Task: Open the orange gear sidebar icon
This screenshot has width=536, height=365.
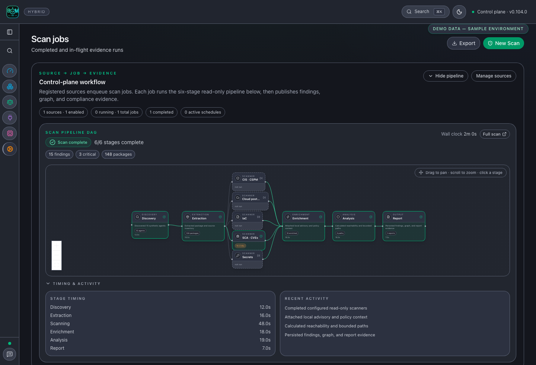Action: click(x=10, y=149)
